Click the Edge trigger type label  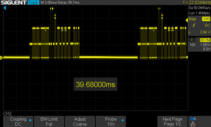192,19
